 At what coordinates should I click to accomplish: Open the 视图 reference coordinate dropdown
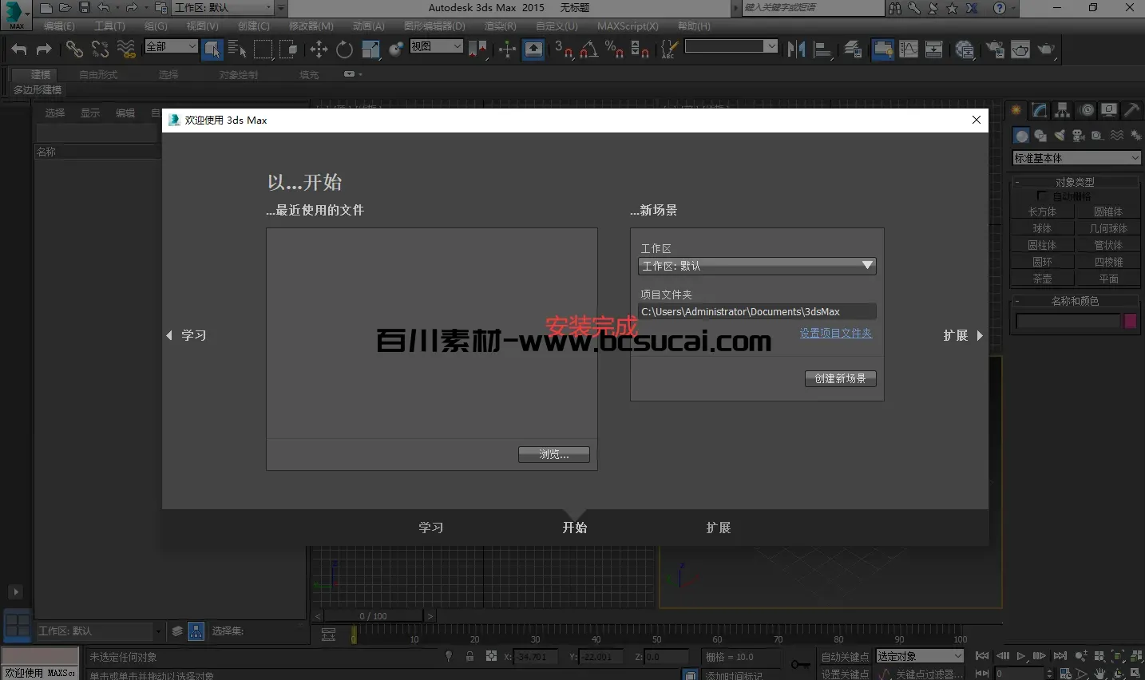pos(436,46)
